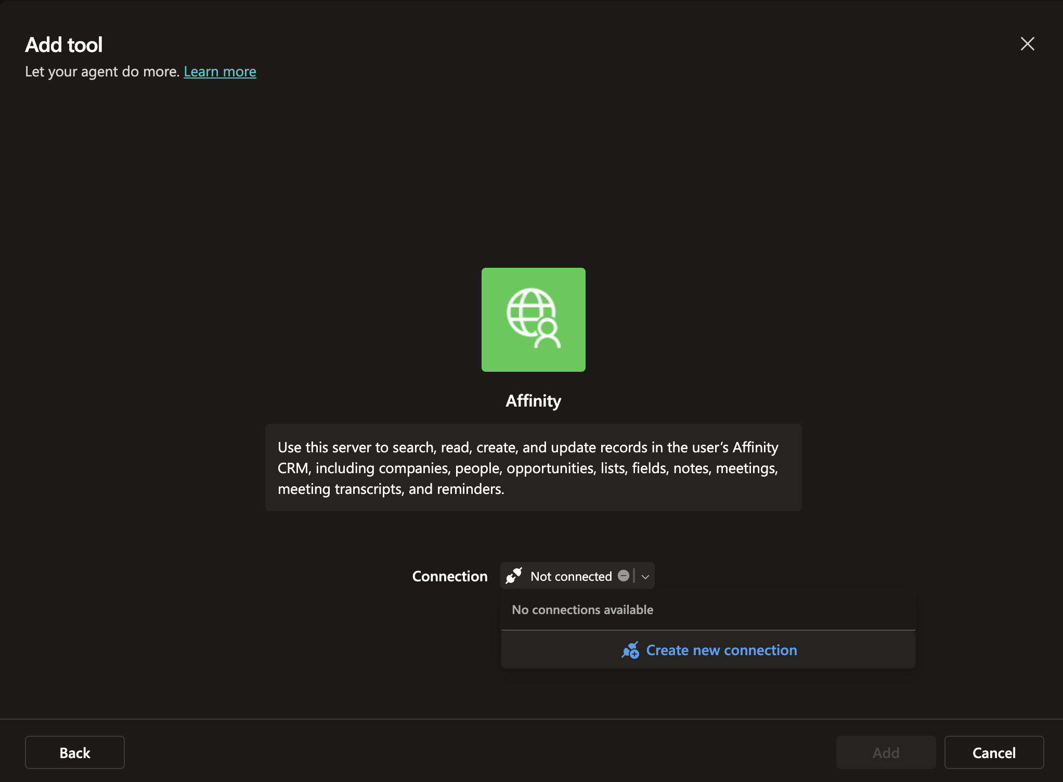Click the gray not-connected status indicator
The height and width of the screenshot is (782, 1063).
click(x=624, y=576)
